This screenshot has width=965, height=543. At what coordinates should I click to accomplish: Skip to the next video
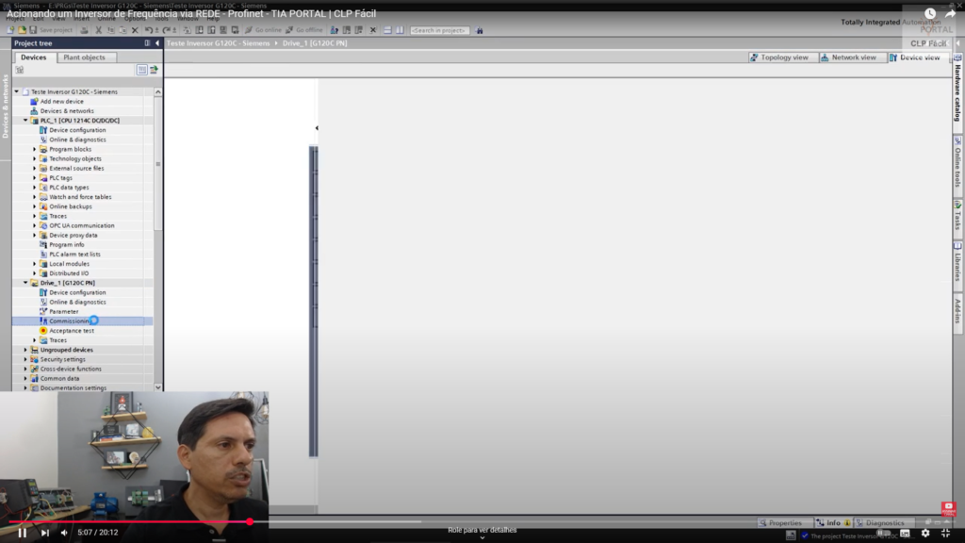tap(45, 533)
